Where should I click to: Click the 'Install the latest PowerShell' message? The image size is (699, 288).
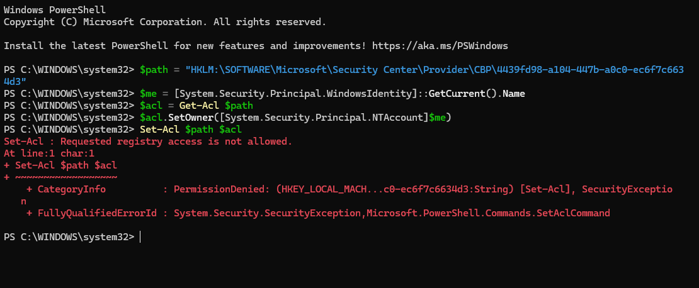click(x=188, y=46)
